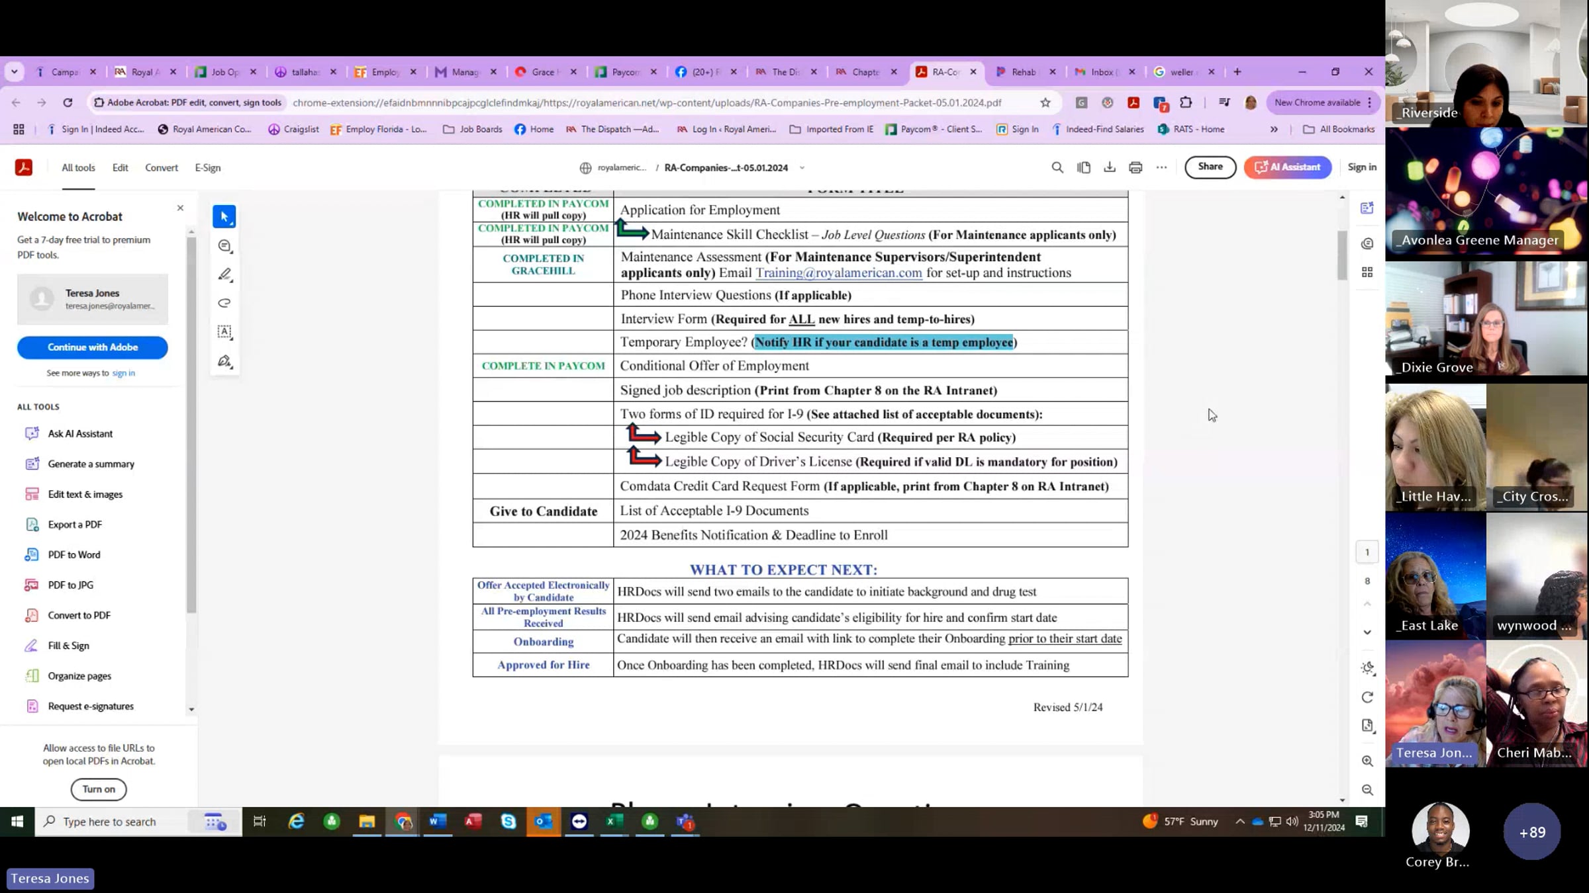Close the Welcome to Acrobat panel

pyautogui.click(x=180, y=208)
